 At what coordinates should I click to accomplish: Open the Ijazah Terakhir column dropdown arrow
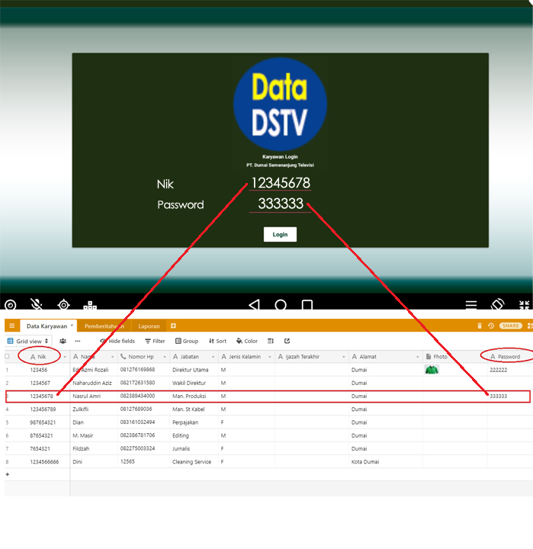(x=344, y=357)
